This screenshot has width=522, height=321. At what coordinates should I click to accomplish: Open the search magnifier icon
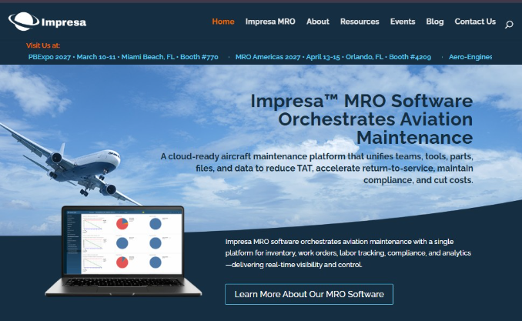(x=509, y=25)
